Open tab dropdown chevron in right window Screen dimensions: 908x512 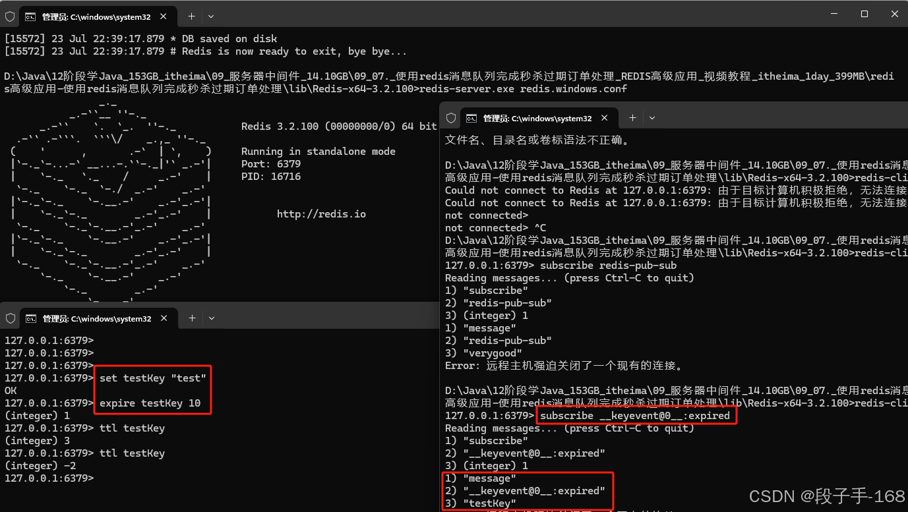pyautogui.click(x=652, y=118)
